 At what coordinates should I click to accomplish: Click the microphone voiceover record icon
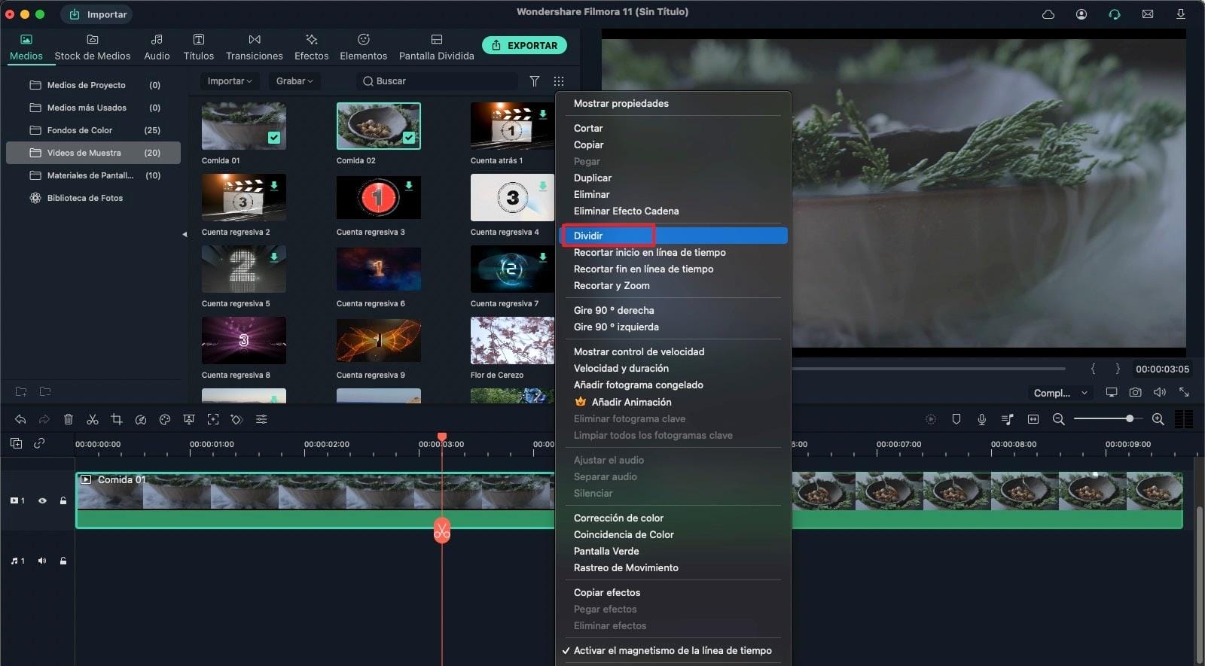981,419
